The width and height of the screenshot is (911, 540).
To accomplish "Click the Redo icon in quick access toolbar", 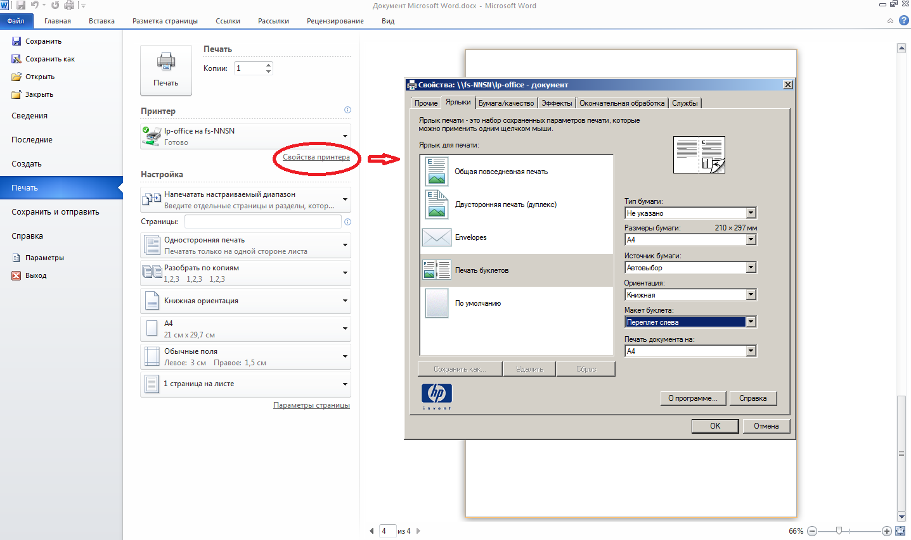I will point(55,5).
